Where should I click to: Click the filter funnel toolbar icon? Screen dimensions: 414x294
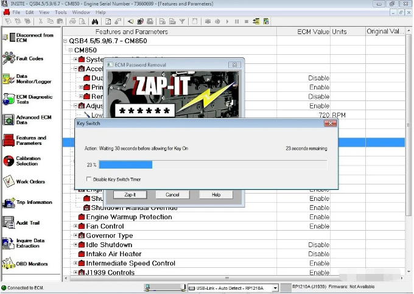(182, 21)
